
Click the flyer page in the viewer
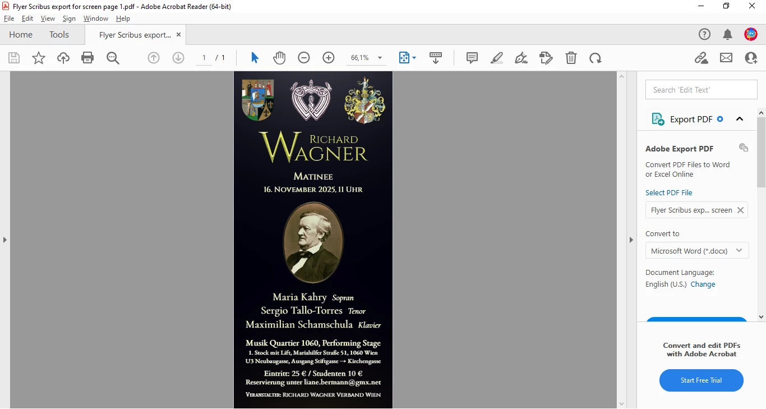click(x=313, y=240)
